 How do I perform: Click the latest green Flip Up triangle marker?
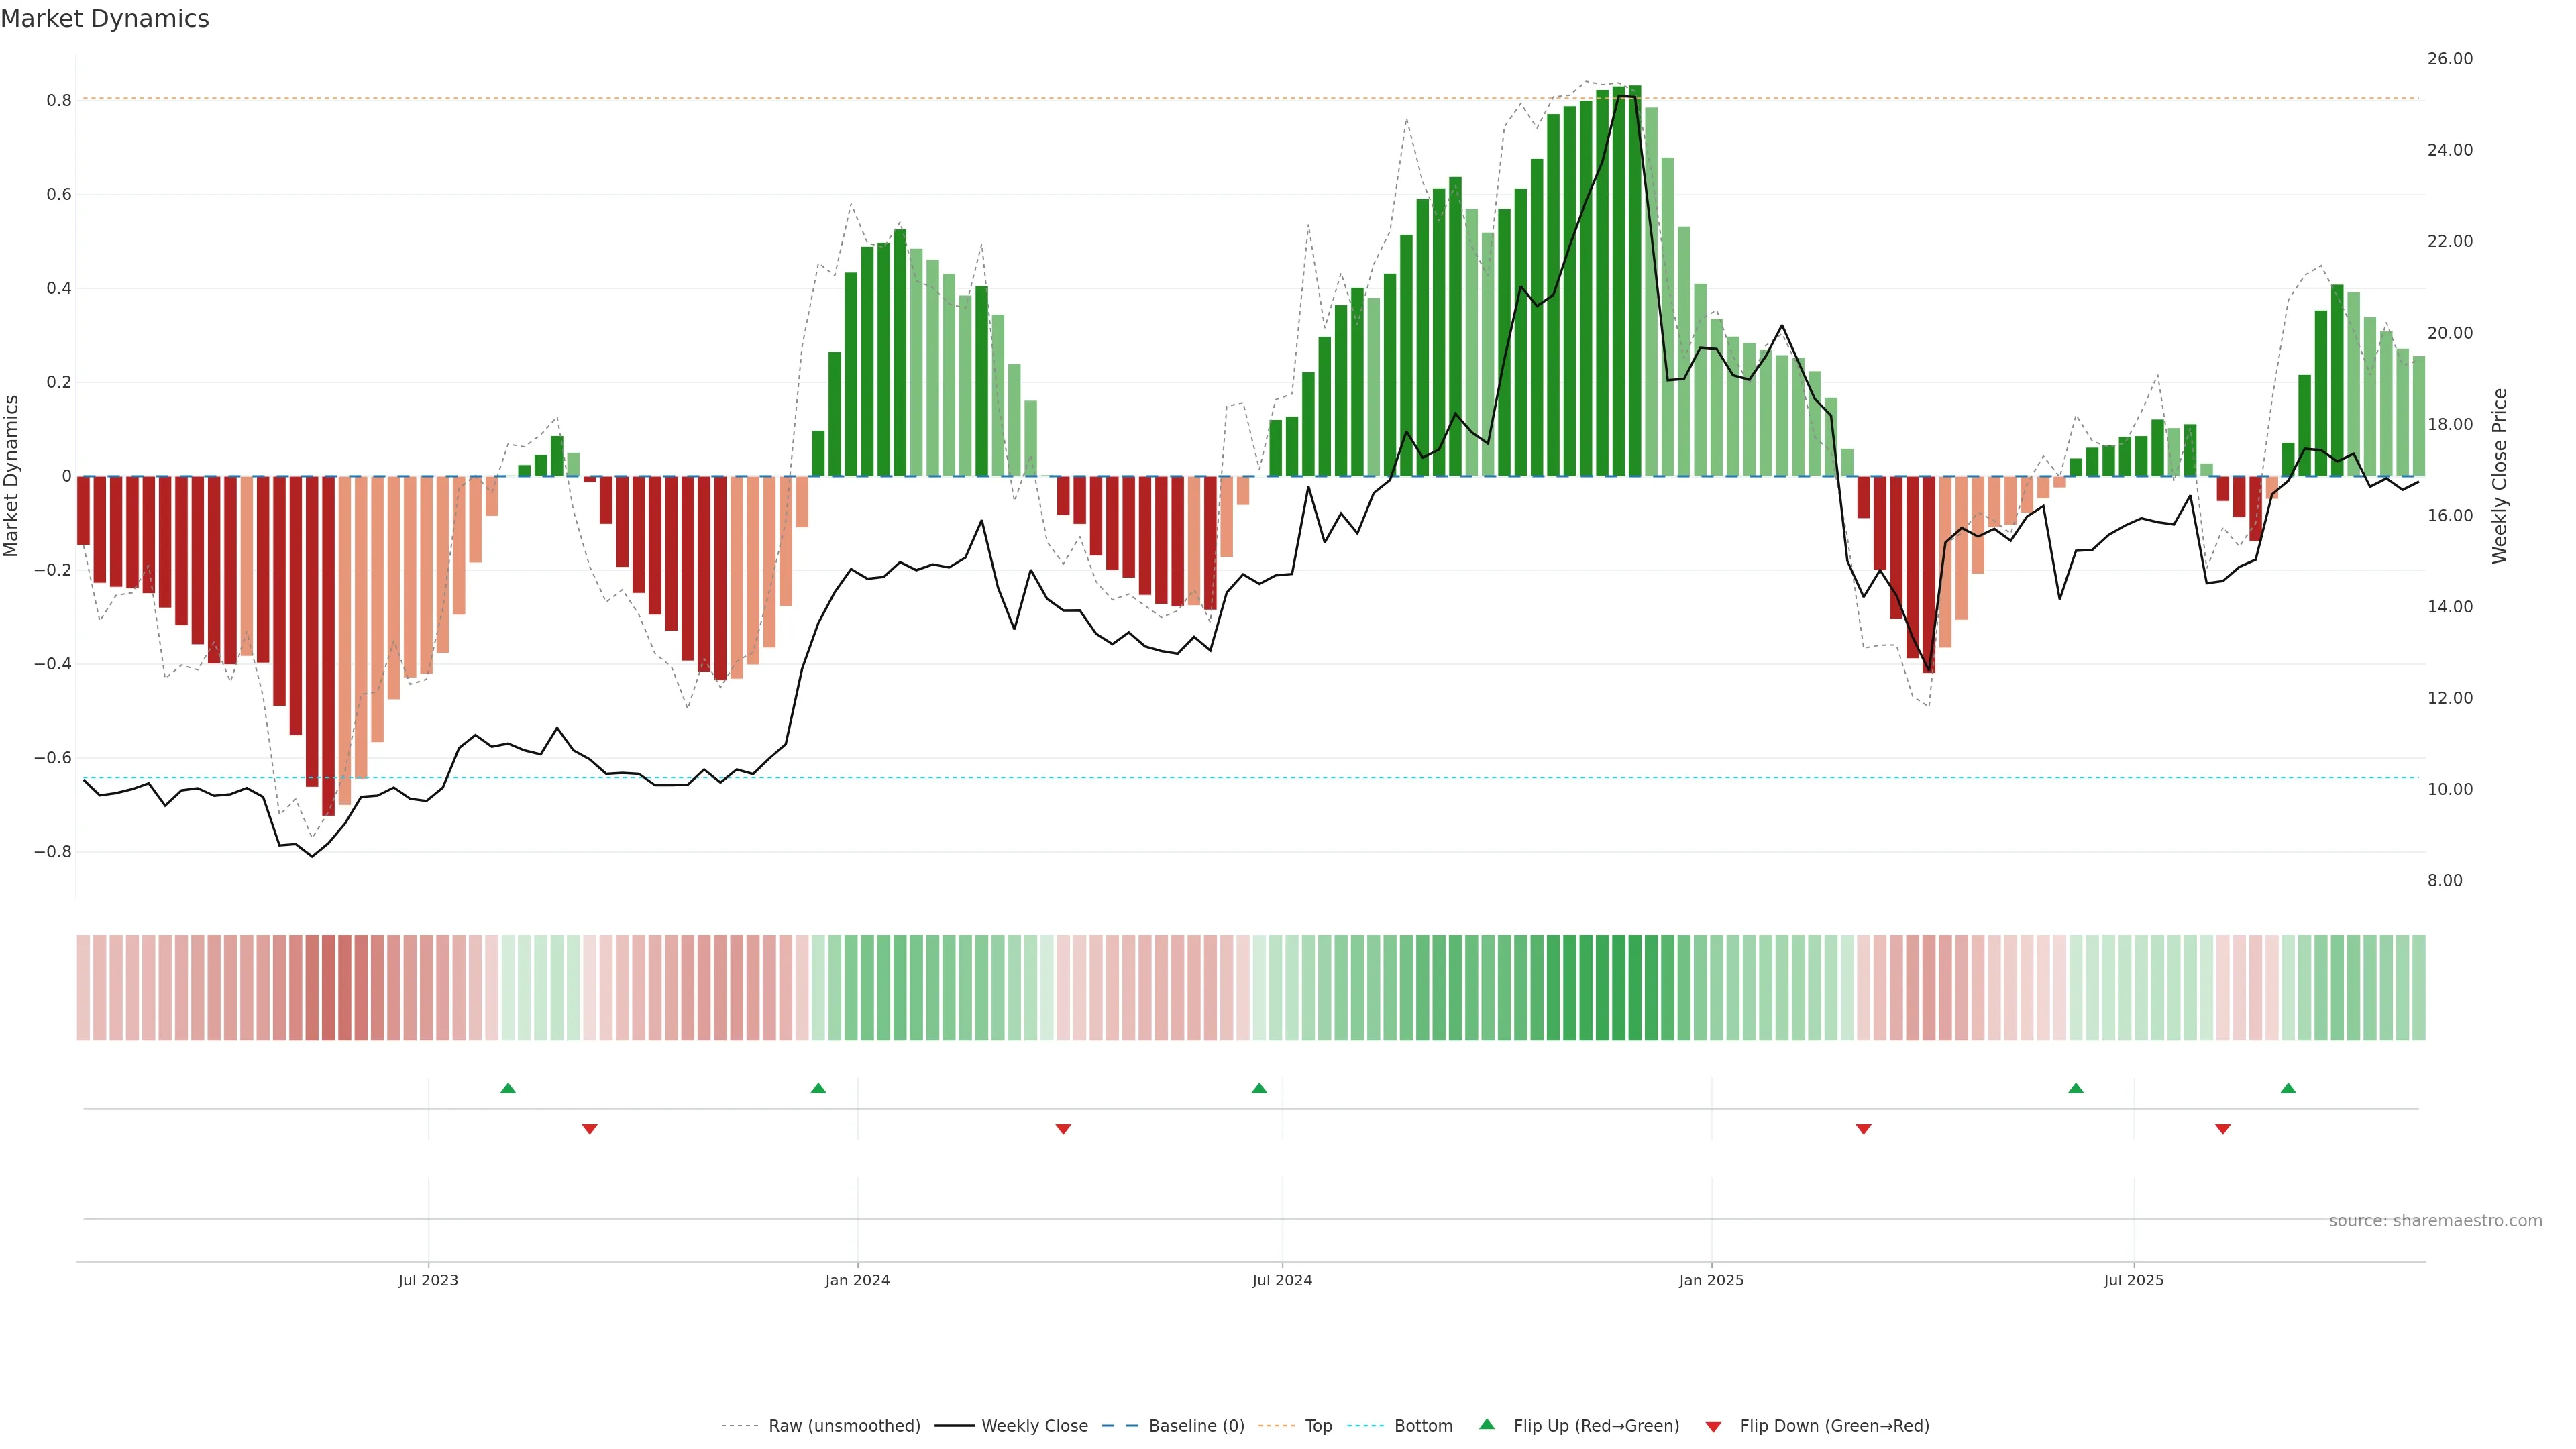(x=2288, y=1088)
